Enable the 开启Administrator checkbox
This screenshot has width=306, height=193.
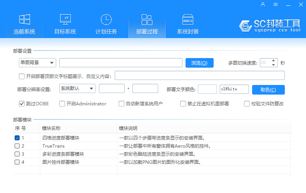tap(62, 104)
